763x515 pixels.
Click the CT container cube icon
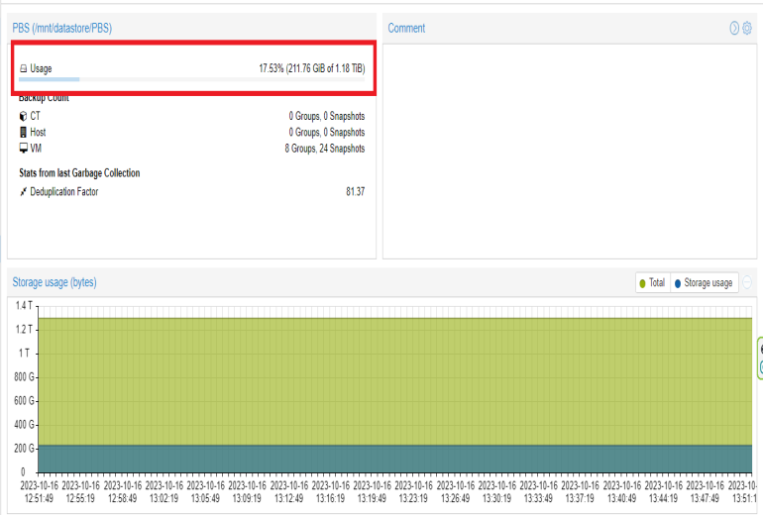pyautogui.click(x=24, y=116)
